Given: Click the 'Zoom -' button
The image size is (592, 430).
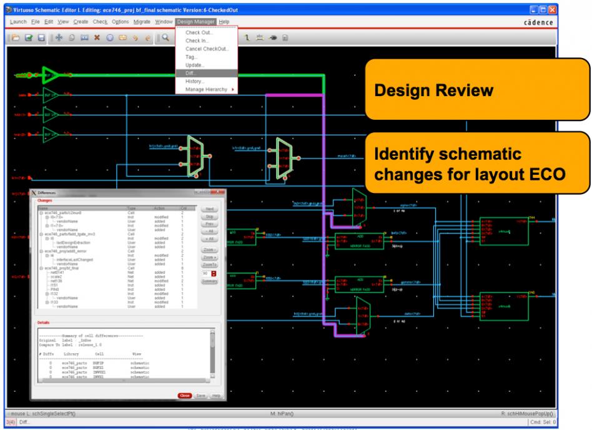Looking at the screenshot, I should (x=210, y=250).
